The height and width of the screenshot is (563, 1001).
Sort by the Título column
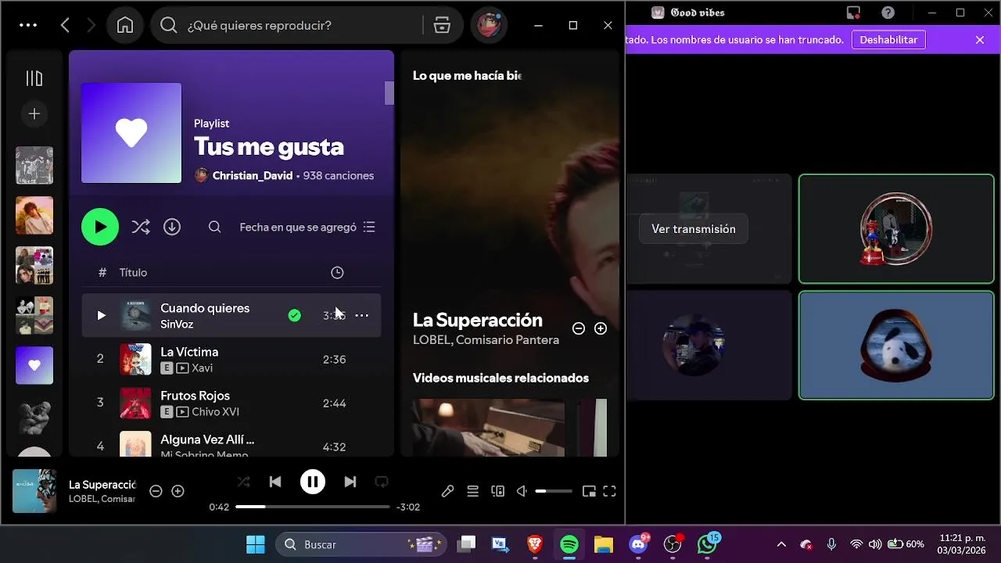click(x=133, y=272)
